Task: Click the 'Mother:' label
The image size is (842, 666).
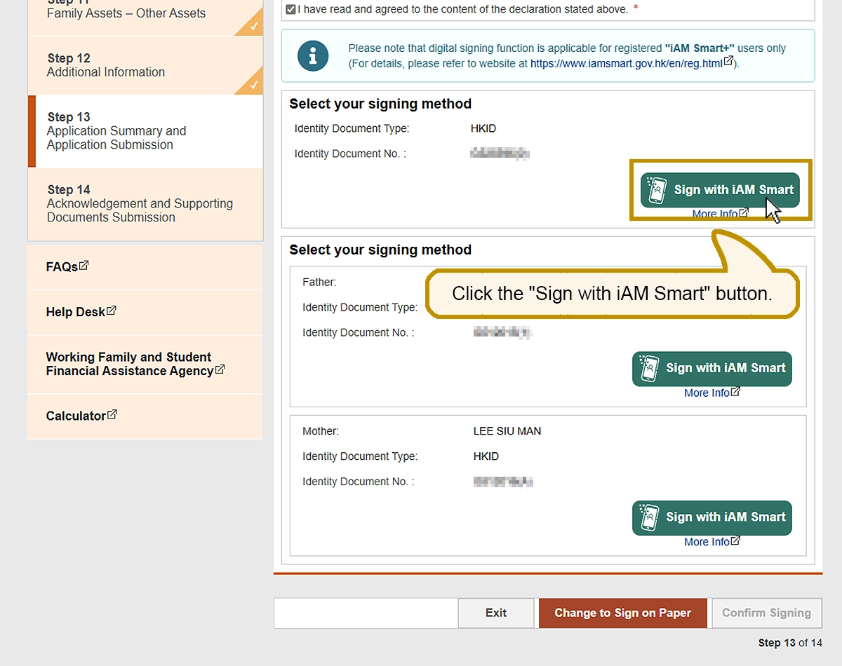Action: point(321,431)
